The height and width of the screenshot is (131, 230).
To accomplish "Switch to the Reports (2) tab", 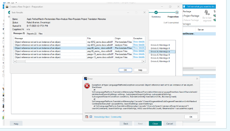I will click(32, 34).
